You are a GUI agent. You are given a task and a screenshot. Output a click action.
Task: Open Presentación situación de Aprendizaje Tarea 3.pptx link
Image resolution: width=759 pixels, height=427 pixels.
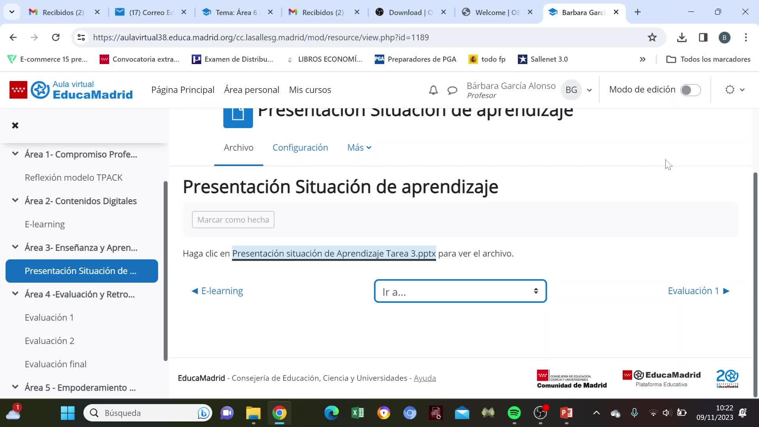(334, 253)
